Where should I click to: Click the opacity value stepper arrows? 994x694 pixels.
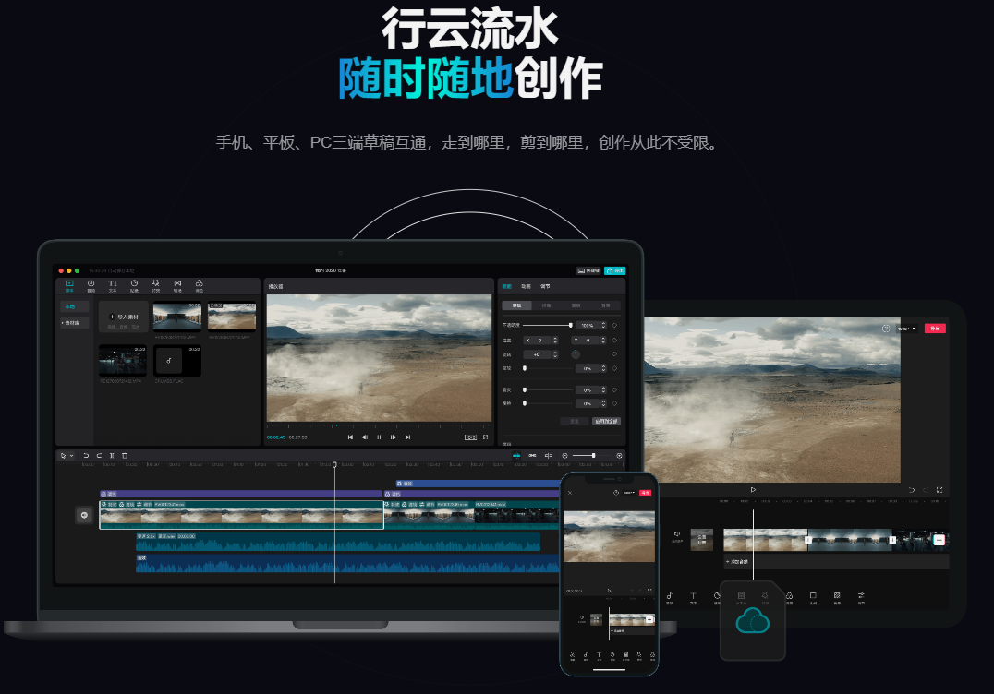(x=603, y=325)
